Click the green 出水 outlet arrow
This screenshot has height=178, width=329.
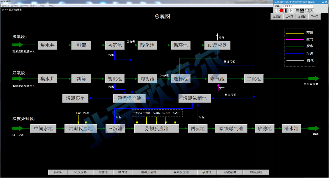[x=314, y=128]
